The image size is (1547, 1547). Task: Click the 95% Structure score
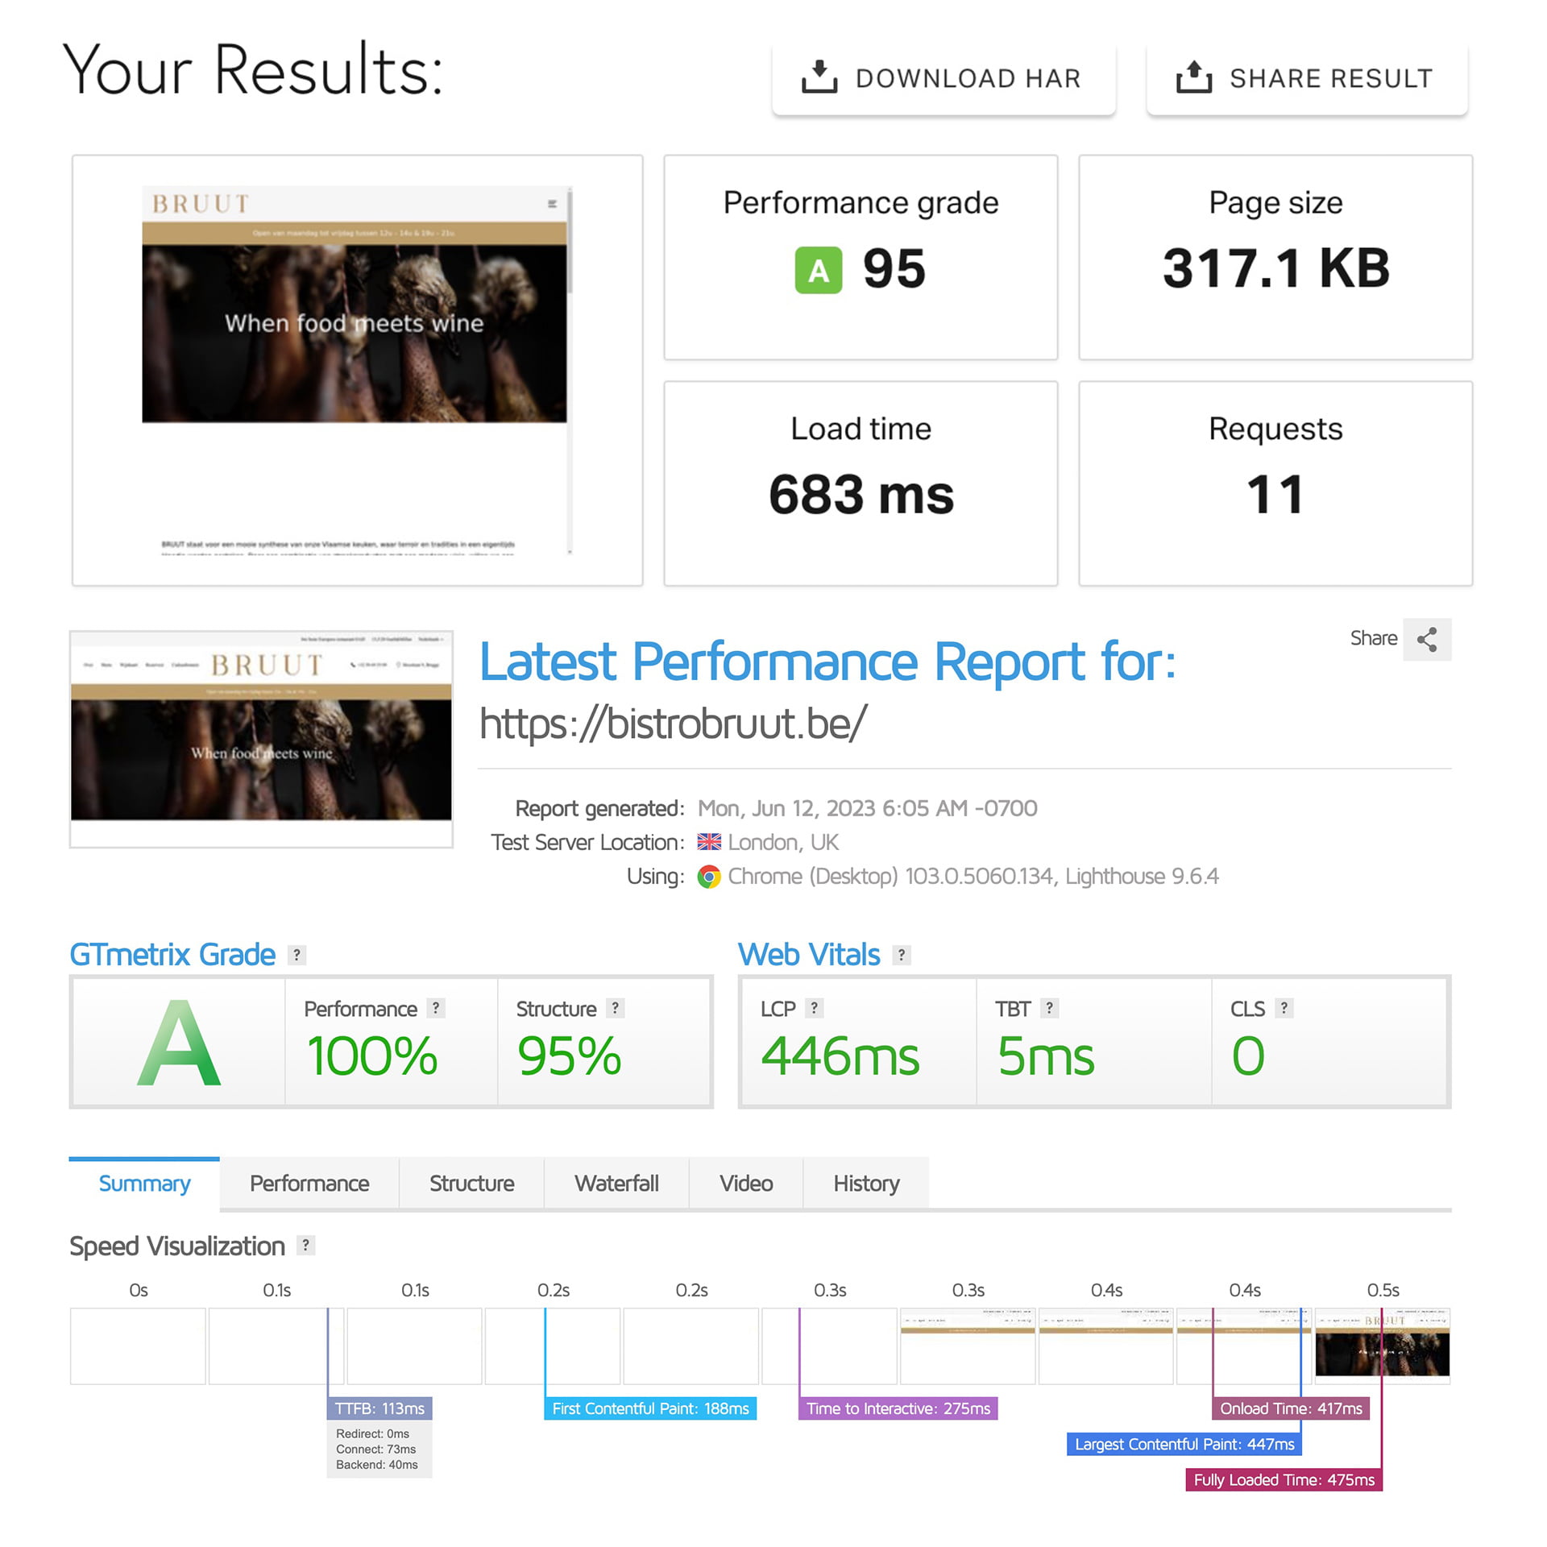[569, 1056]
